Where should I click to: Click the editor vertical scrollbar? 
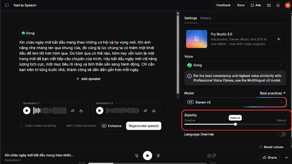178,54
